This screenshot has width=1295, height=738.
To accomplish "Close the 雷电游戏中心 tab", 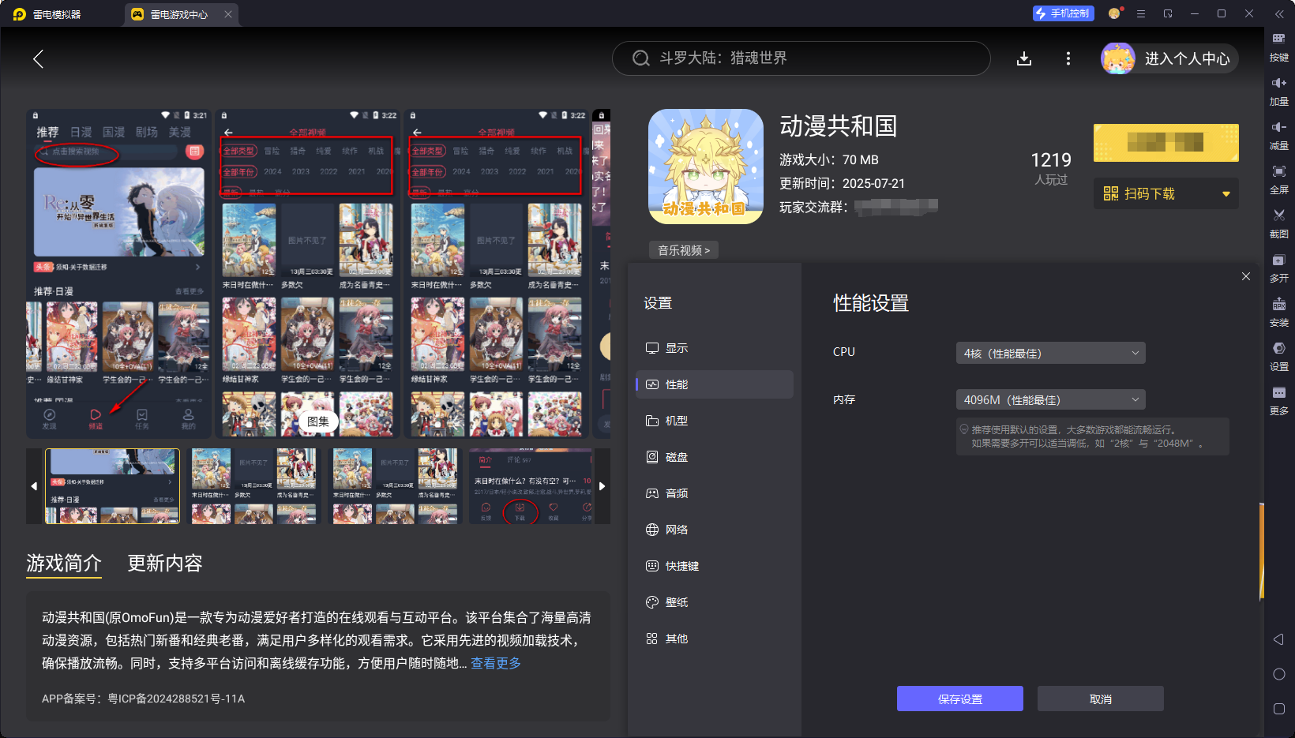I will (228, 14).
